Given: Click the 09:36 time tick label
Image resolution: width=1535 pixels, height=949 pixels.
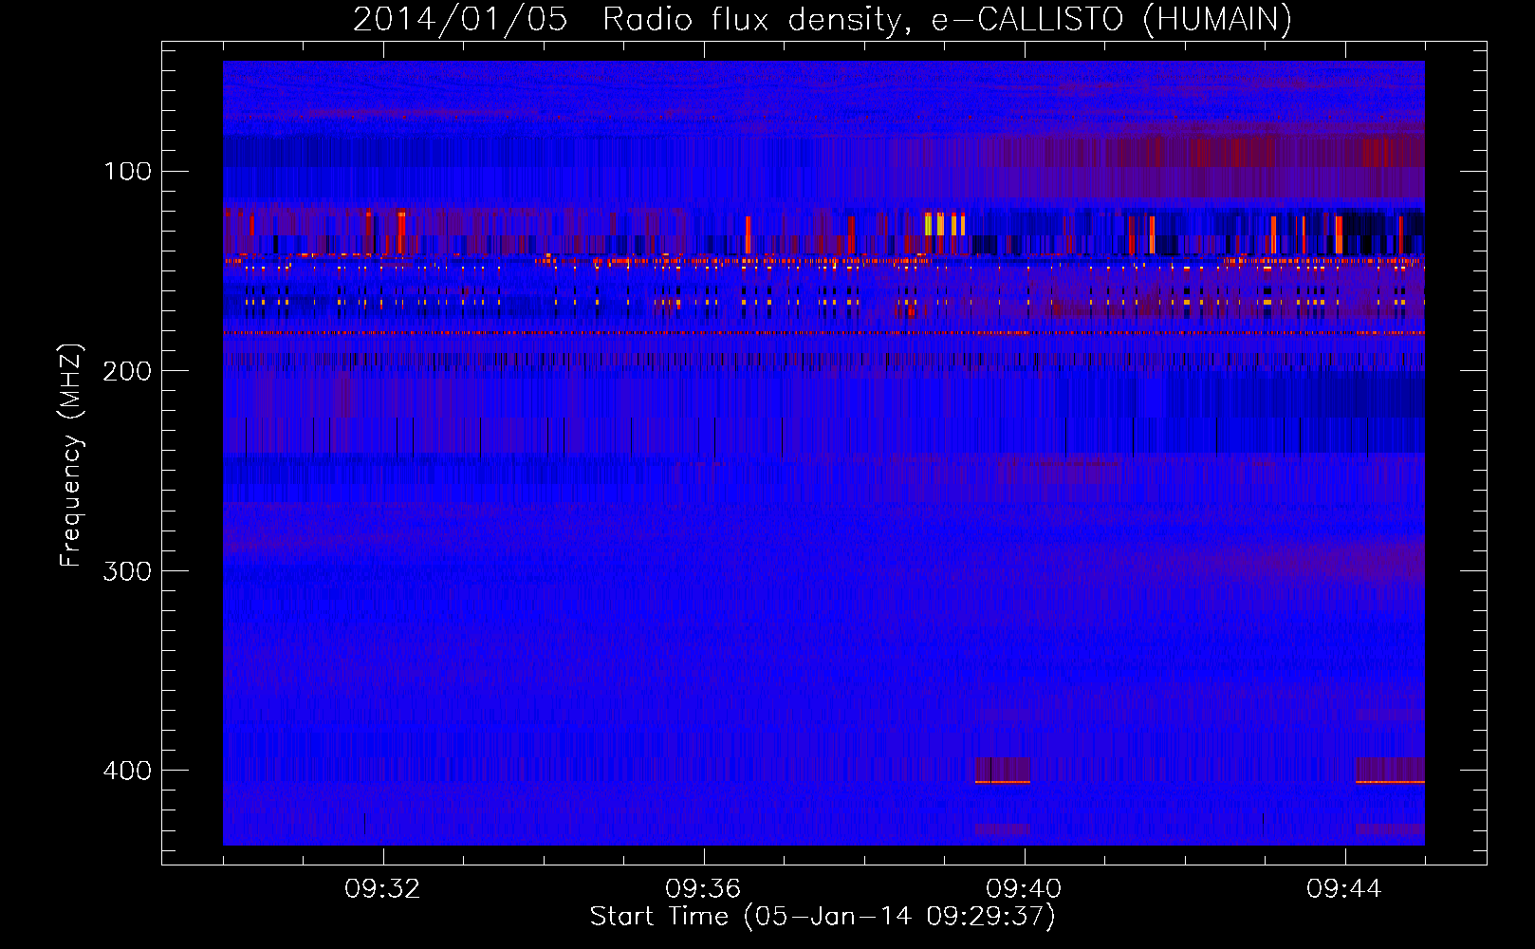Looking at the screenshot, I should coord(703,889).
